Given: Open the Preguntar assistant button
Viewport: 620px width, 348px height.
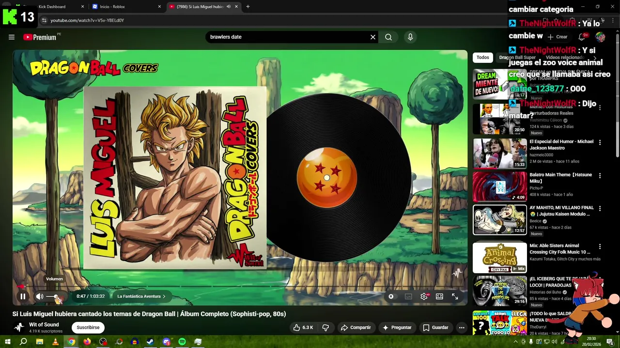Looking at the screenshot, I should (397, 328).
